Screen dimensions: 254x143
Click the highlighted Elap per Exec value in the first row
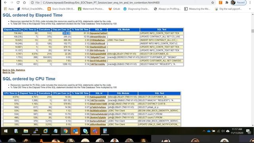click(x=66, y=33)
